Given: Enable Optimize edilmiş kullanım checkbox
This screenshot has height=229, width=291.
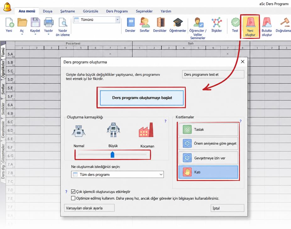Looking at the screenshot, I should coord(73,198).
